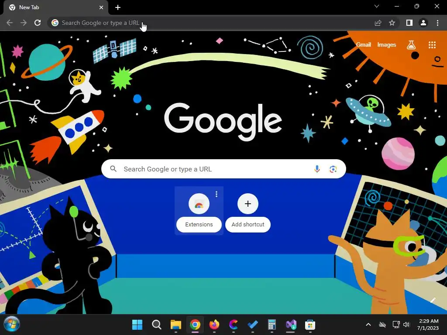Image resolution: width=447 pixels, height=335 pixels.
Task: Click the Add shortcut button
Action: click(x=248, y=211)
